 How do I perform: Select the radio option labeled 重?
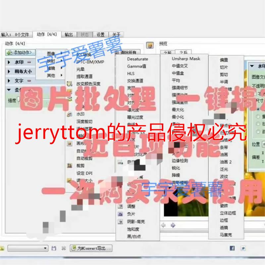pyautogui.click(x=258, y=116)
